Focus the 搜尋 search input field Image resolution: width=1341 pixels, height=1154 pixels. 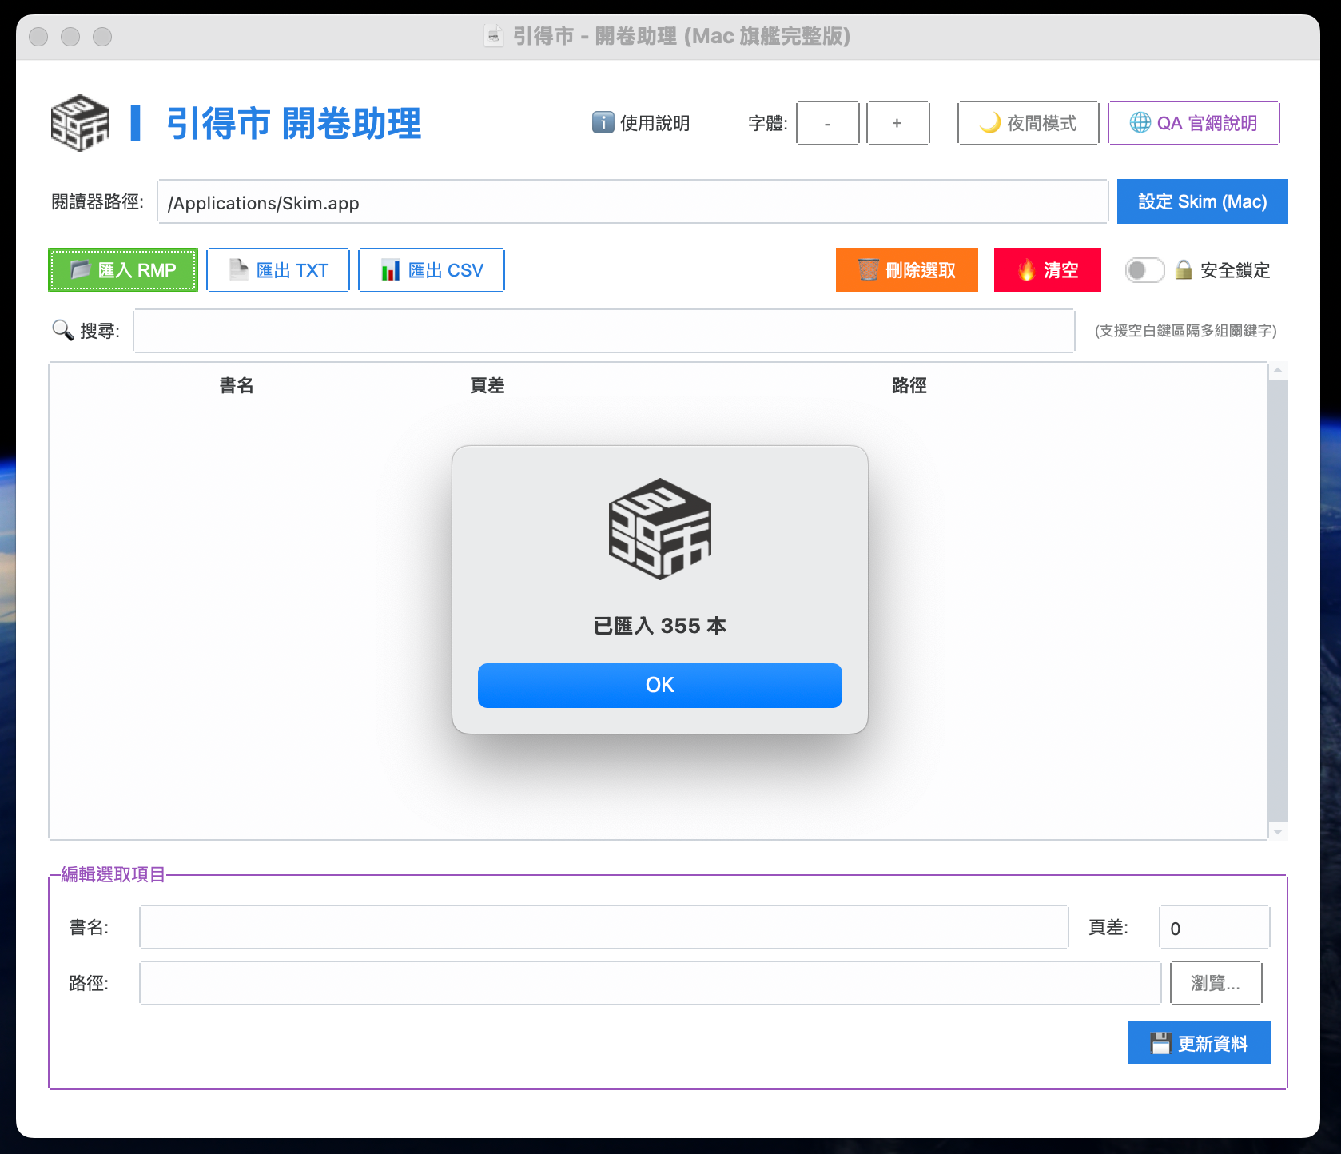[603, 331]
